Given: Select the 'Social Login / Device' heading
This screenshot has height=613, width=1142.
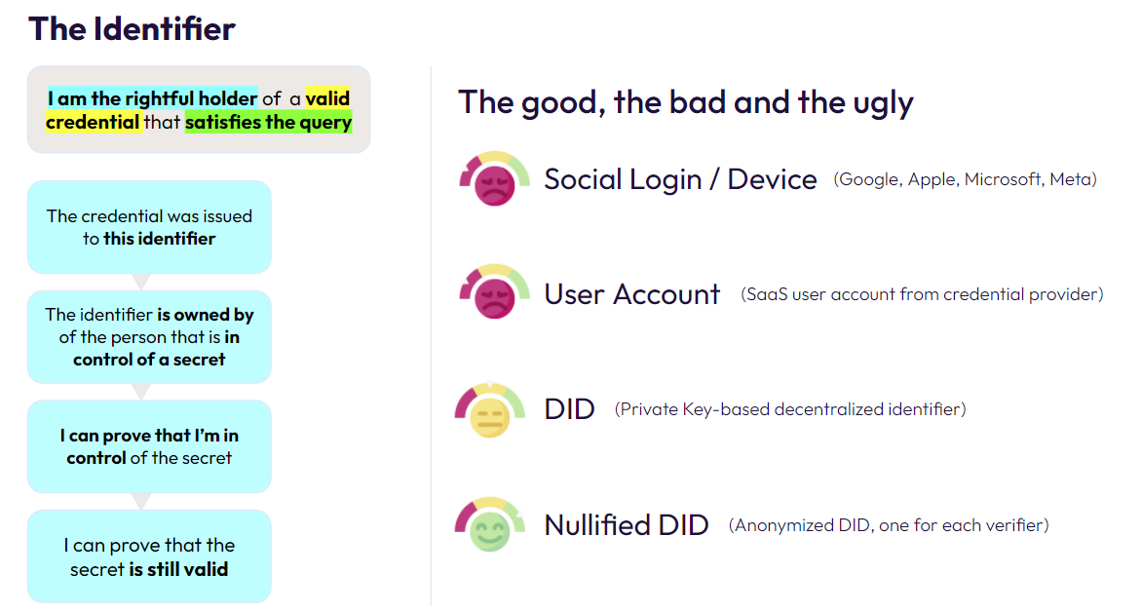Looking at the screenshot, I should point(680,179).
